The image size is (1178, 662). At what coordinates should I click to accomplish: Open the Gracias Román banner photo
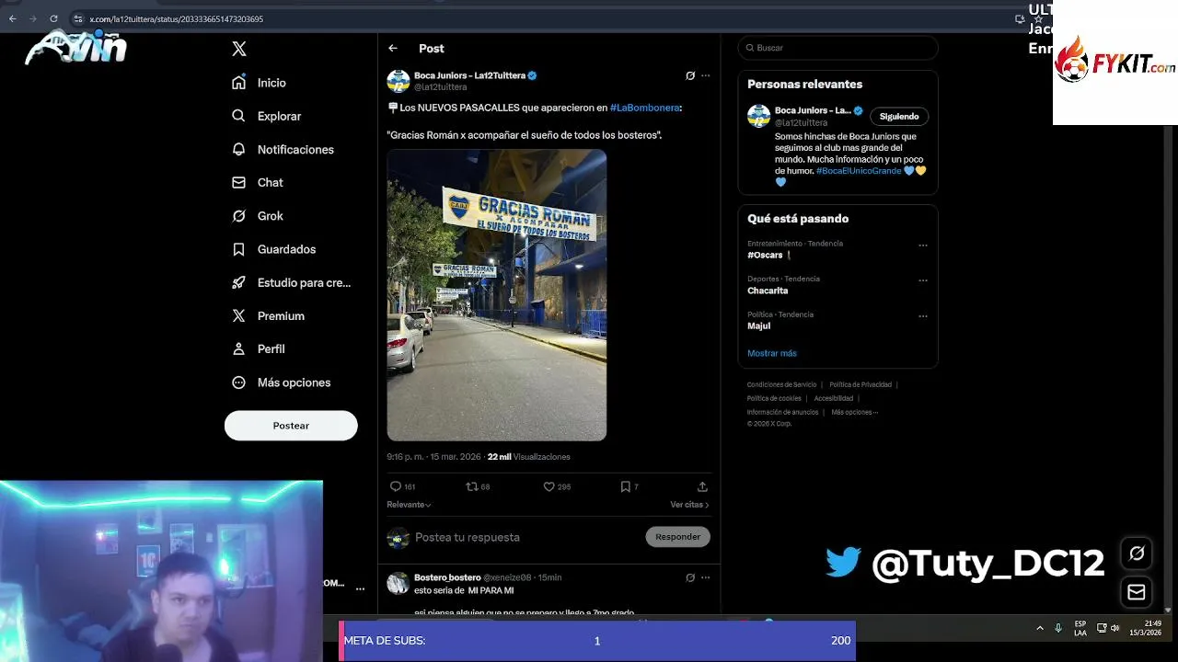pyautogui.click(x=497, y=295)
